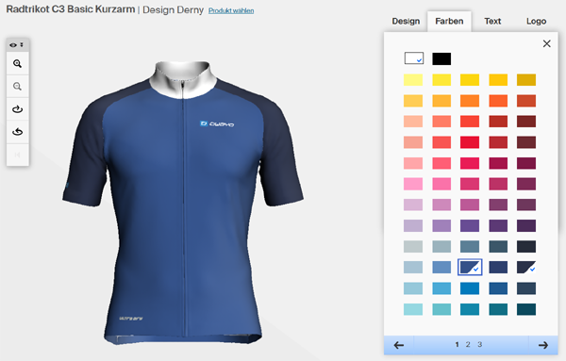The image size is (566, 361).
Task: Zoom in on the jersey preview
Action: click(17, 64)
